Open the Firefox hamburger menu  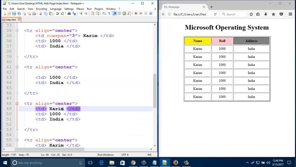coord(290,14)
